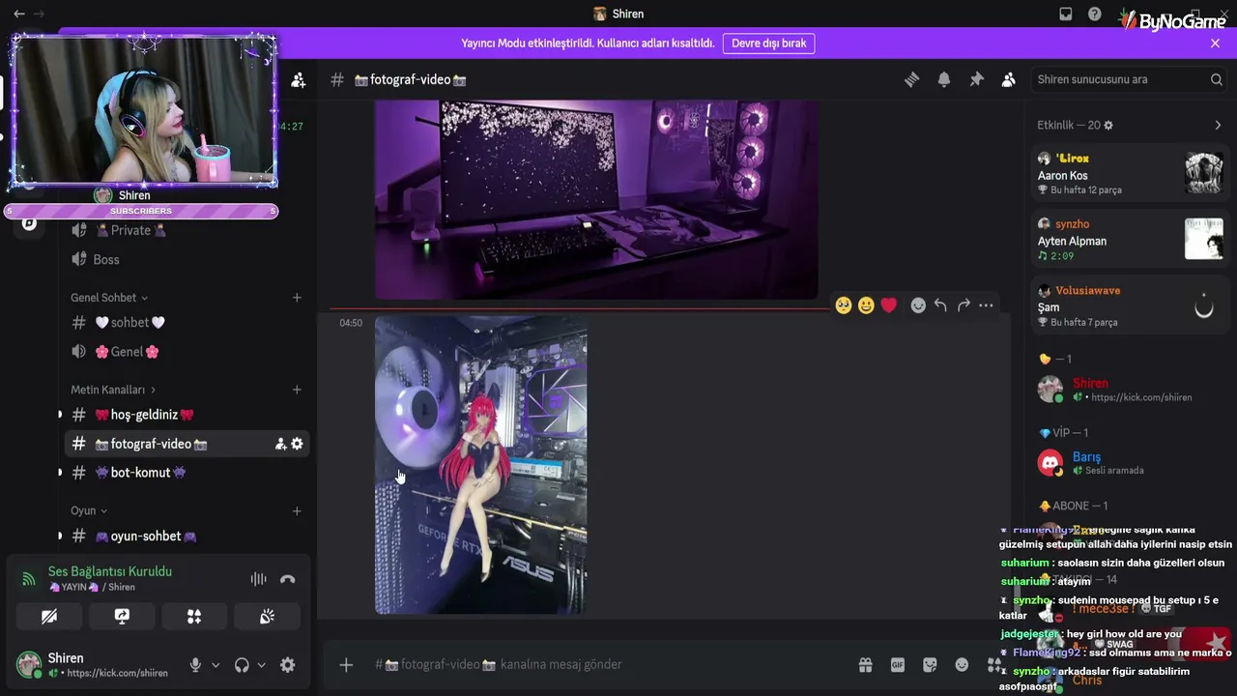Open the anime figure PC image
This screenshot has width=1237, height=696.
480,465
